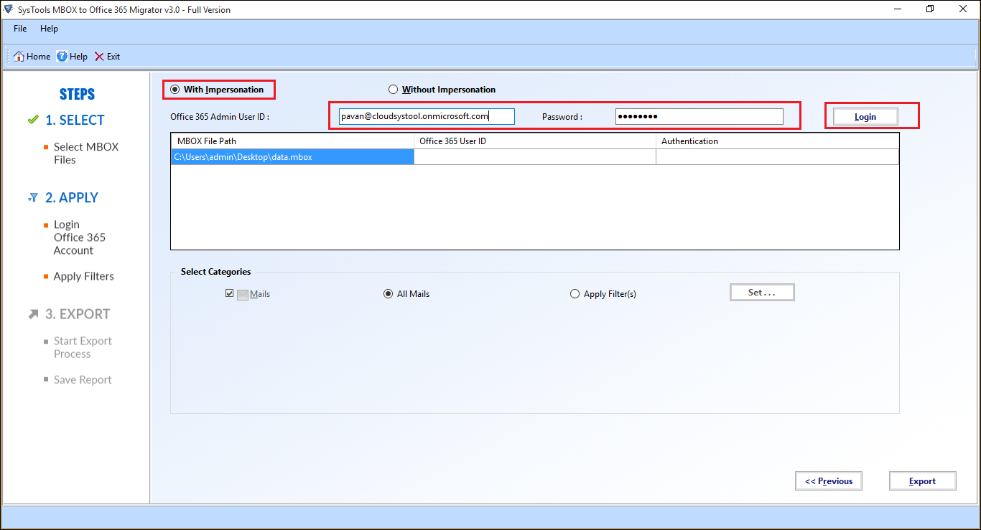Click the Office 365 Admin User ID field
The width and height of the screenshot is (981, 530).
427,116
